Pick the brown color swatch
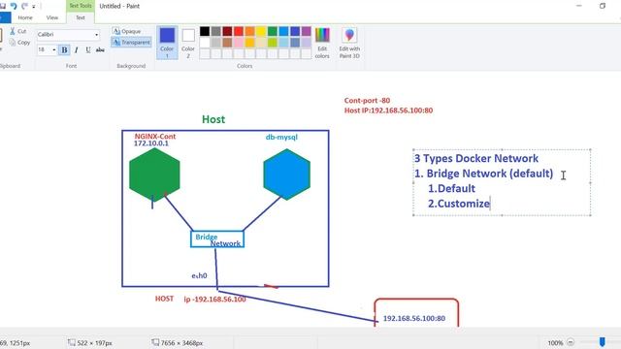The image size is (621, 349). (227, 43)
